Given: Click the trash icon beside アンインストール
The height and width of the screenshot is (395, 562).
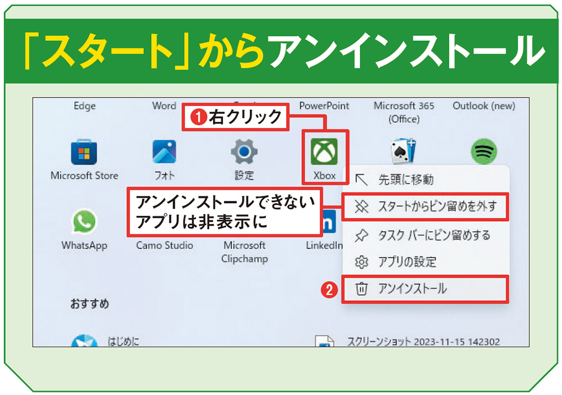Looking at the screenshot, I should pyautogui.click(x=361, y=289).
